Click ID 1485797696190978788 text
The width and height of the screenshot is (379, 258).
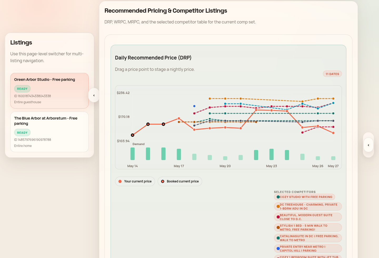click(33, 140)
